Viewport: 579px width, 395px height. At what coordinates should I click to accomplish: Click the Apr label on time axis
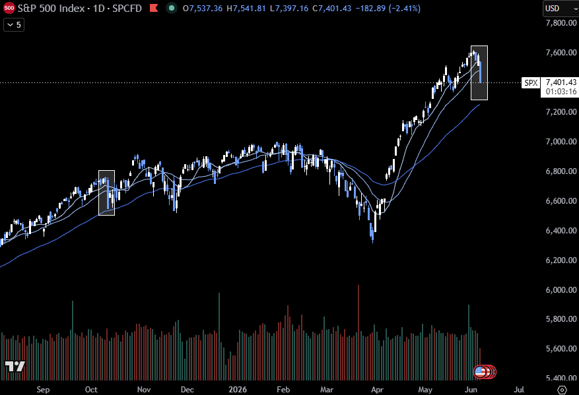tap(377, 390)
